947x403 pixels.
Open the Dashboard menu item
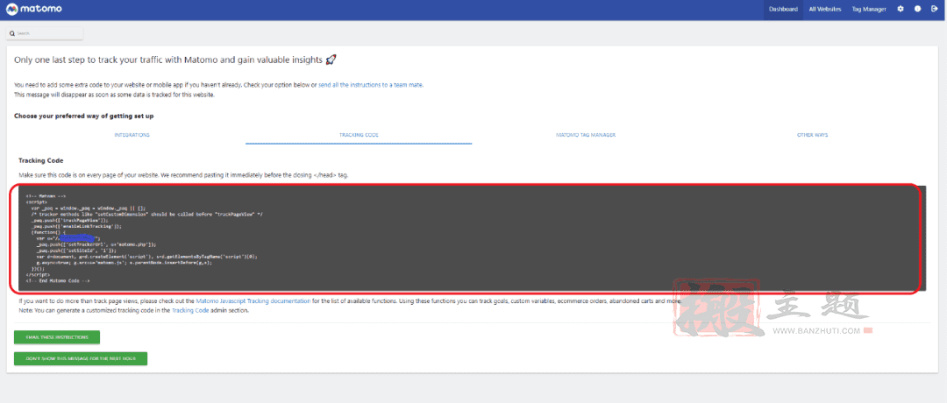point(783,9)
